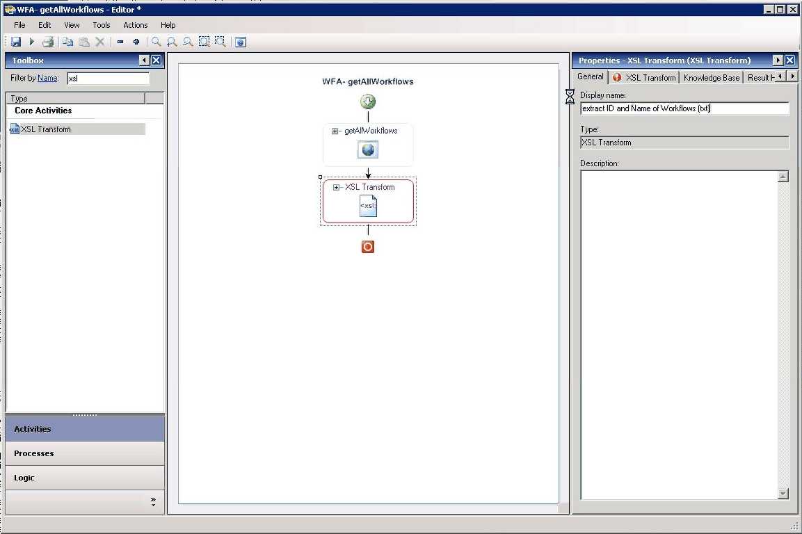
Task: Save the workflow with the floppy disk icon
Action: point(16,42)
